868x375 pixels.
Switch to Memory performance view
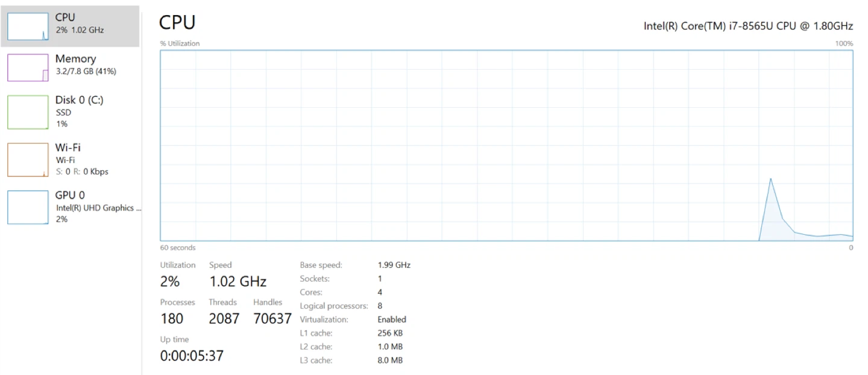pos(70,67)
